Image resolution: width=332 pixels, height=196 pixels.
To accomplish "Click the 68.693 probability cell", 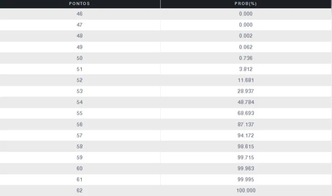I will (x=246, y=113).
